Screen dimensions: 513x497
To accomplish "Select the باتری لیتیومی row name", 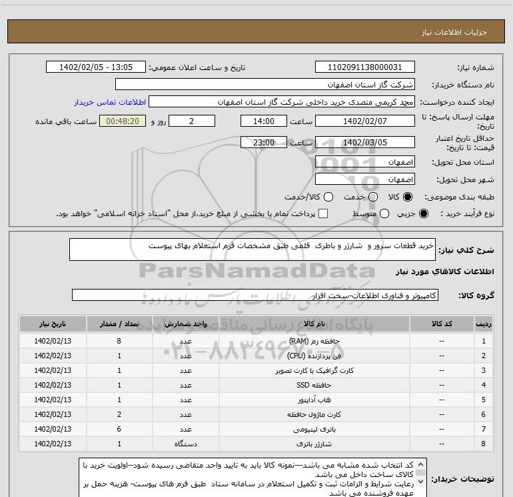I will click(314, 429).
